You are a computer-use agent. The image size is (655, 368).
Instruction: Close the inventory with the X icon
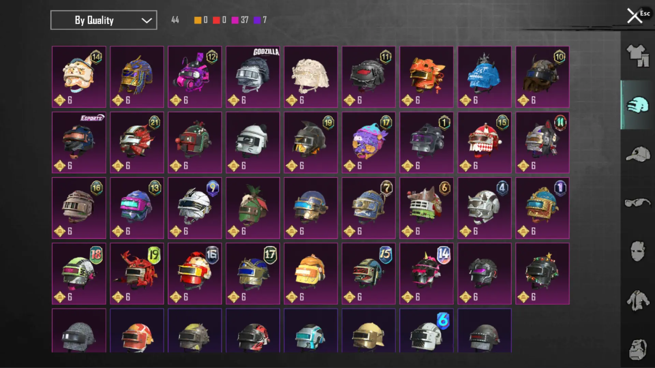point(635,16)
